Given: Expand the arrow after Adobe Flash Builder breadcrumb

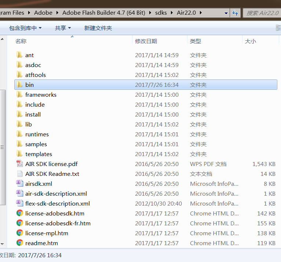Looking at the screenshot, I should pos(150,13).
